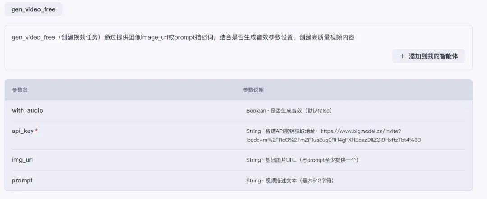Select the prompt parameter name
Image resolution: width=487 pixels, height=199 pixels.
pos(22,181)
